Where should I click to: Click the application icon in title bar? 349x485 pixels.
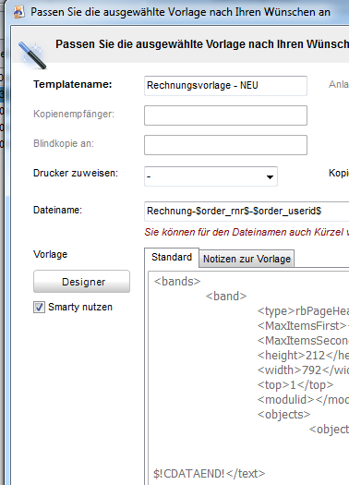[19, 12]
